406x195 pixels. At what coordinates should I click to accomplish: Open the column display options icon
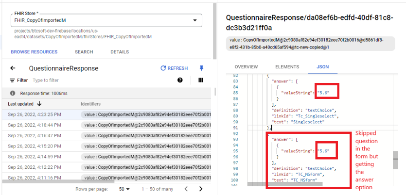(x=201, y=81)
